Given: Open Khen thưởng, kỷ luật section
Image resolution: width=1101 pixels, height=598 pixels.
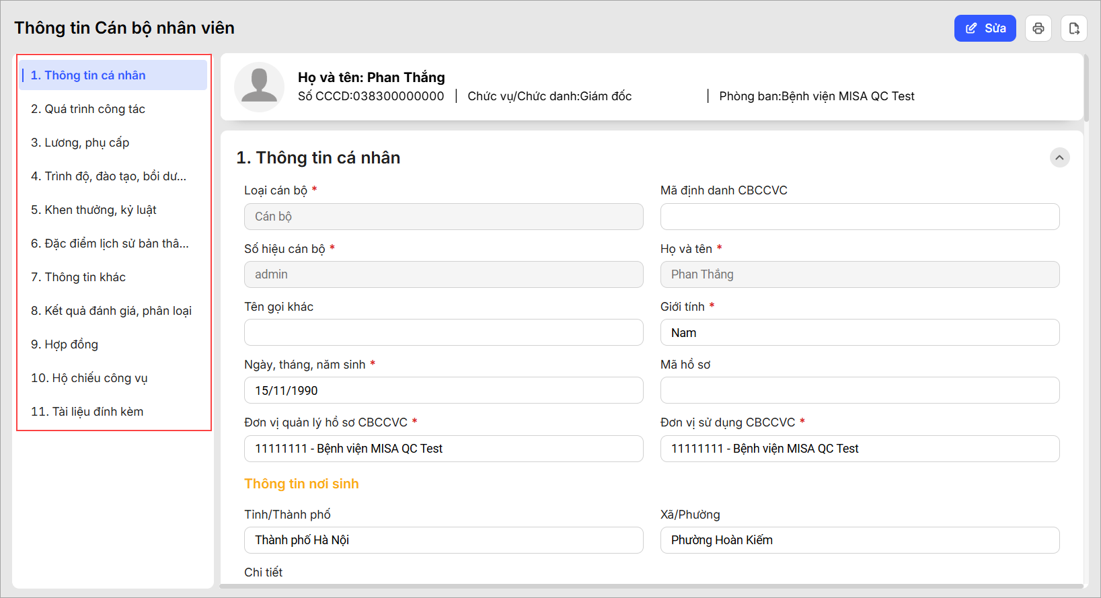Looking at the screenshot, I should click(x=93, y=210).
